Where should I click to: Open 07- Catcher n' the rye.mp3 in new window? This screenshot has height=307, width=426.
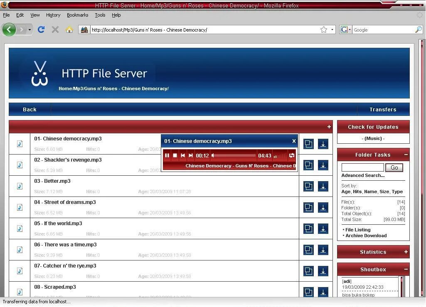pyautogui.click(x=309, y=271)
